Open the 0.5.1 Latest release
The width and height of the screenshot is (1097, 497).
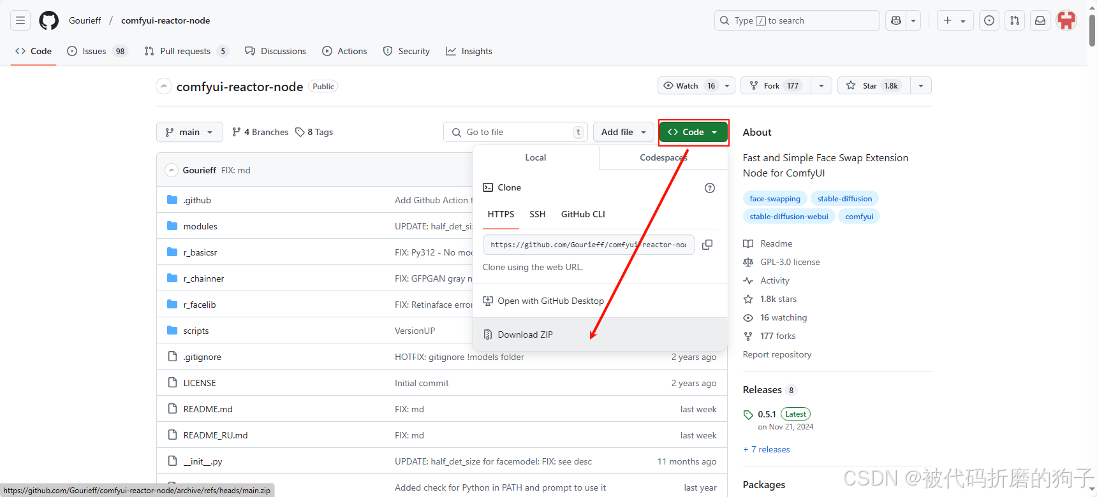[x=784, y=414]
